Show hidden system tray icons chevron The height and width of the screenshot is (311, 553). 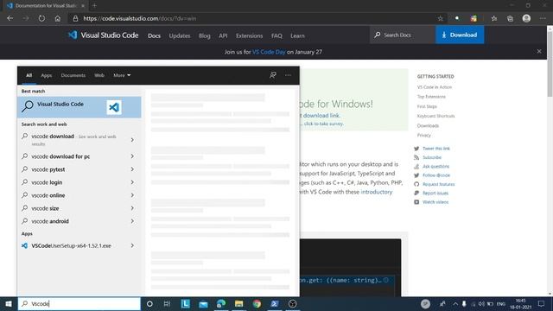455,303
